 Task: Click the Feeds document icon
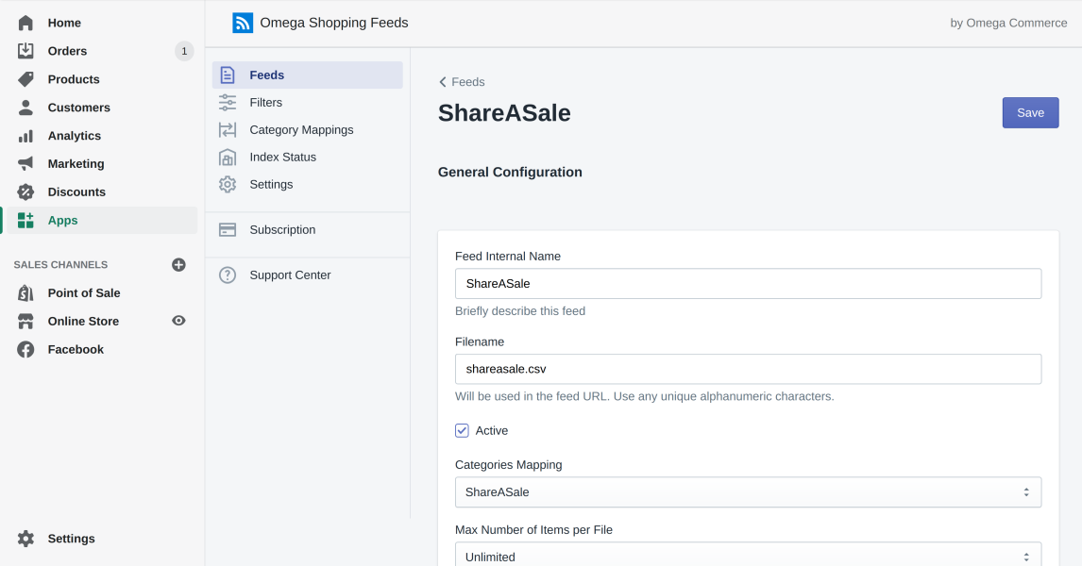[x=227, y=75]
